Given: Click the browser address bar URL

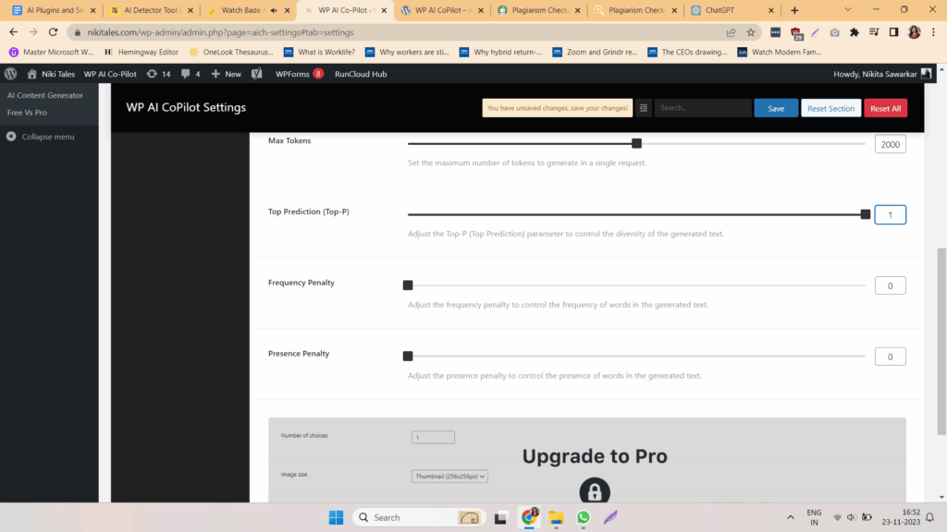Looking at the screenshot, I should pyautogui.click(x=220, y=32).
